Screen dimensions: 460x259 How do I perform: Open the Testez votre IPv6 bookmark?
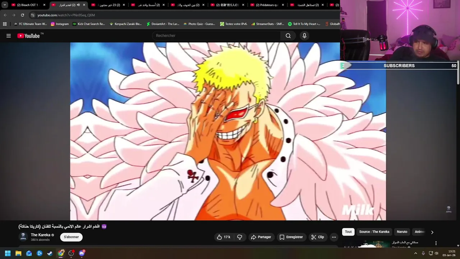234,24
